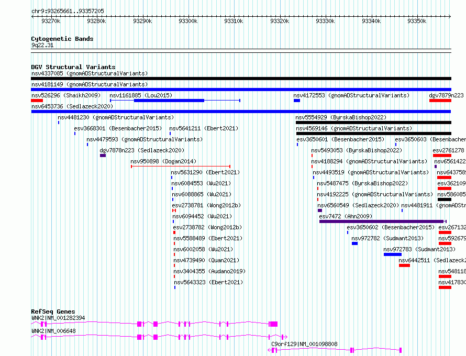The height and width of the screenshot is (356, 466).
Task: Click the dgv7878n223 purple variant bar
Action: 103,155
